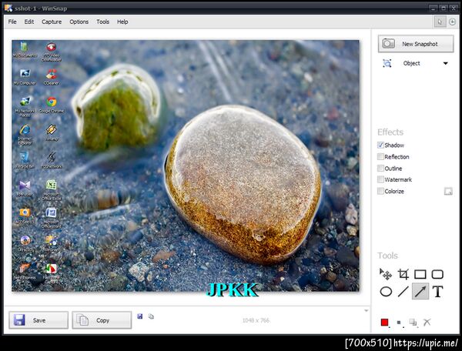
Task: Enable the Colorize effect checkbox
Action: click(380, 191)
